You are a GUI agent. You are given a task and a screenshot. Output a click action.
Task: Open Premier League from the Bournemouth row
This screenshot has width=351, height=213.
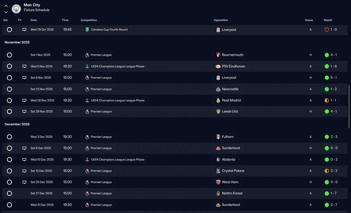pos(98,55)
